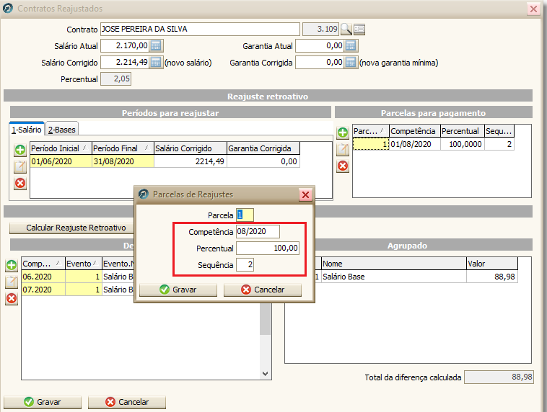The image size is (547, 412).
Task: Open calculator for Garantia Atual
Action: 351,45
